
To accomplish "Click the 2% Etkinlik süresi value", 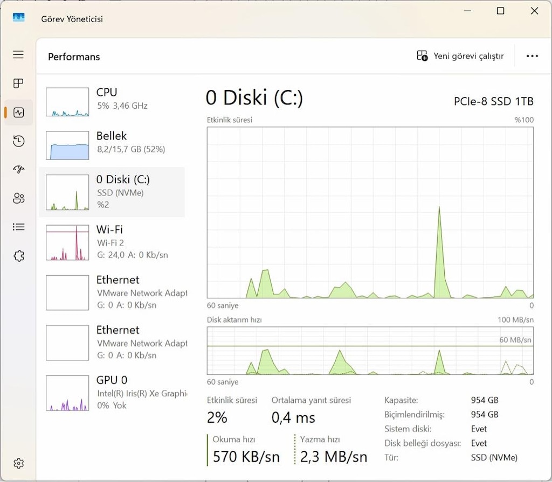I will click(x=217, y=417).
